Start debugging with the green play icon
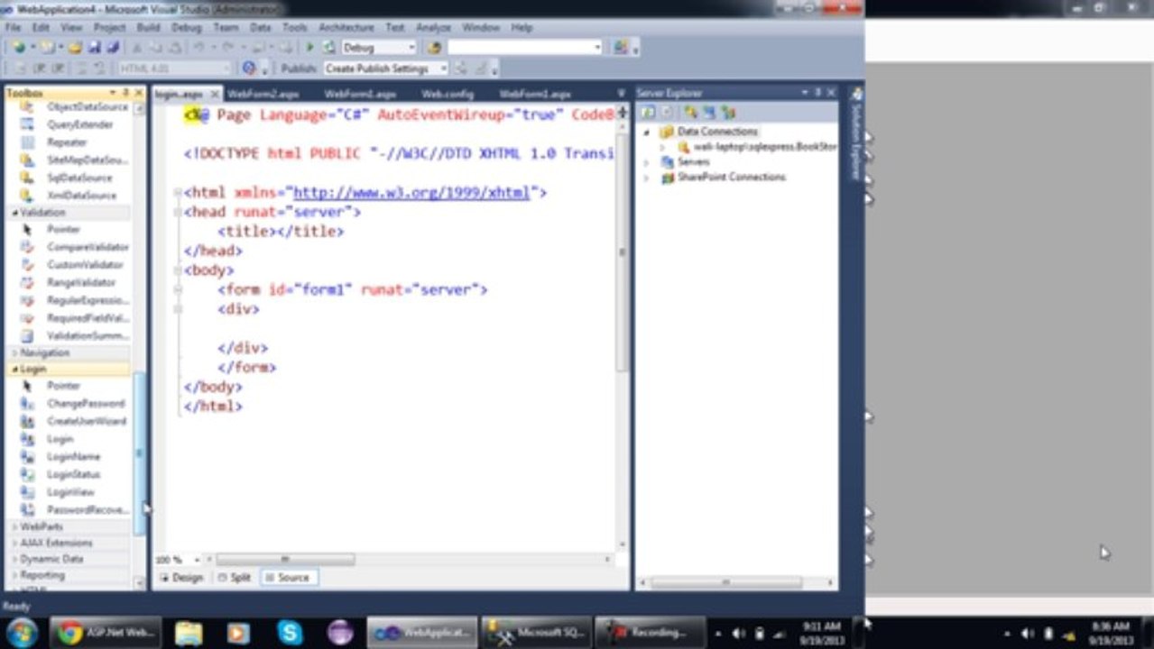Image resolution: width=1154 pixels, height=649 pixels. pos(310,48)
